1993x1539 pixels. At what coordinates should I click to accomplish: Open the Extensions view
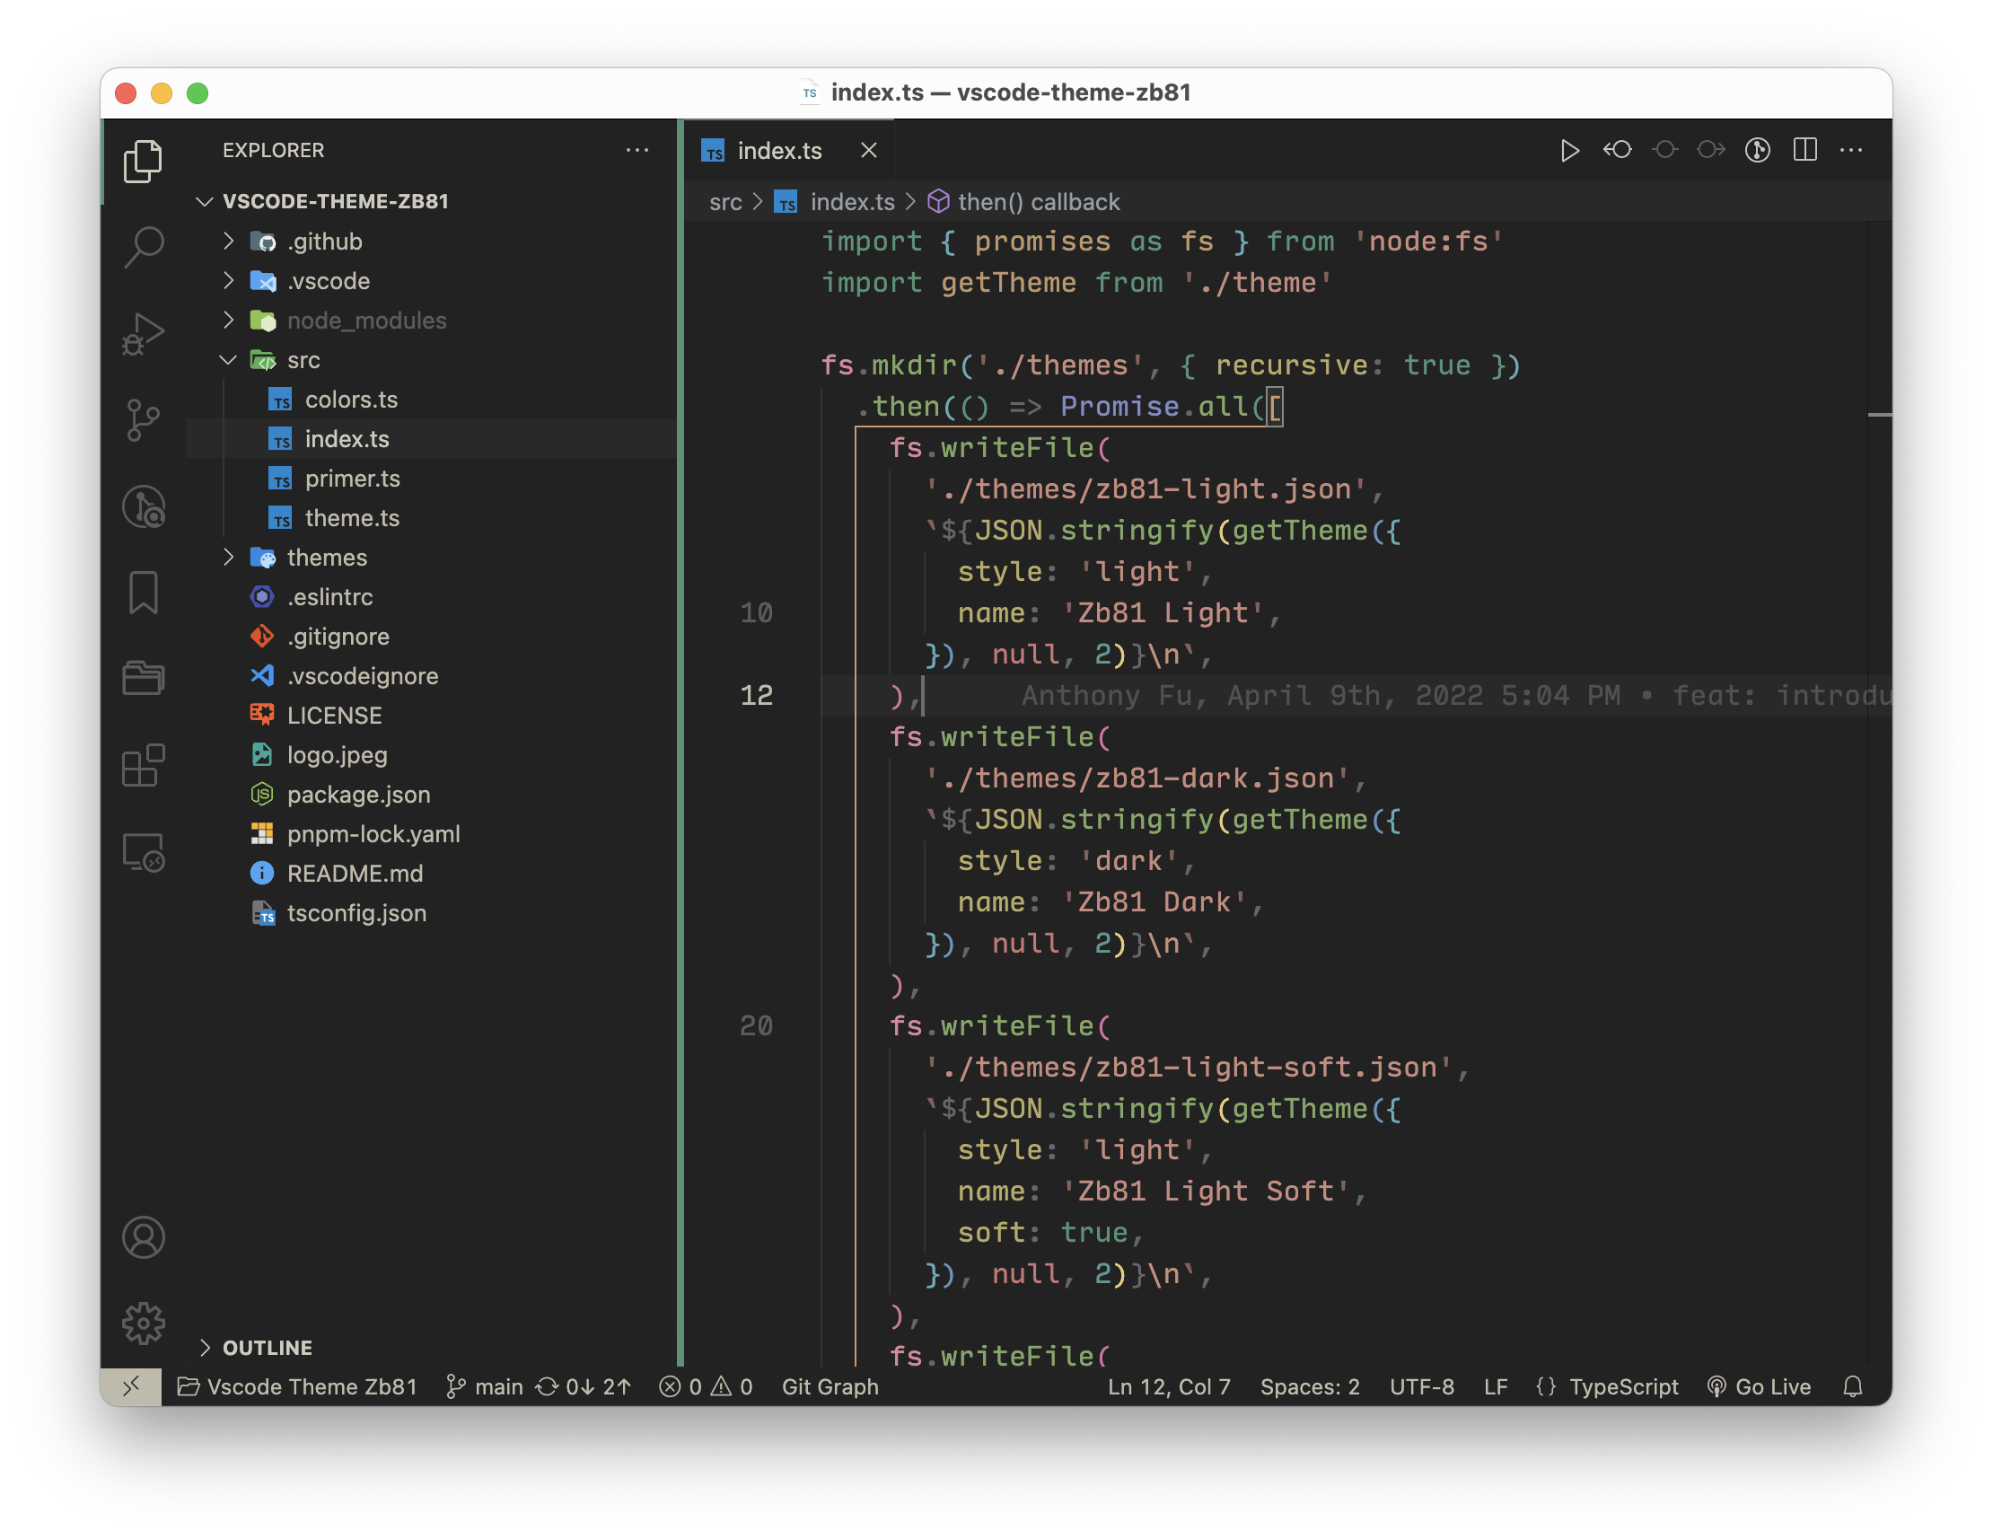(x=144, y=765)
